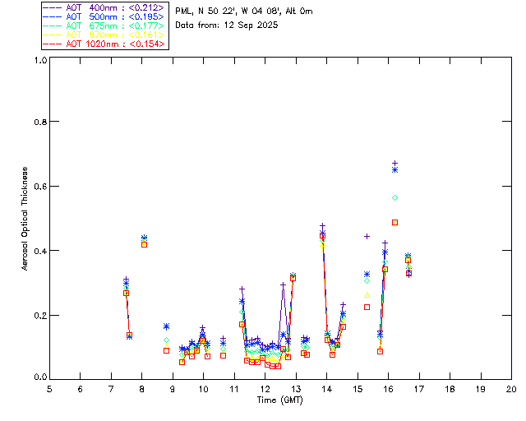Click the x-axis tick label 6
The height and width of the screenshot is (421, 526).
click(x=81, y=389)
